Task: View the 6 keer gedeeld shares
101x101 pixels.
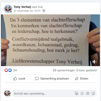Action: click(x=87, y=70)
